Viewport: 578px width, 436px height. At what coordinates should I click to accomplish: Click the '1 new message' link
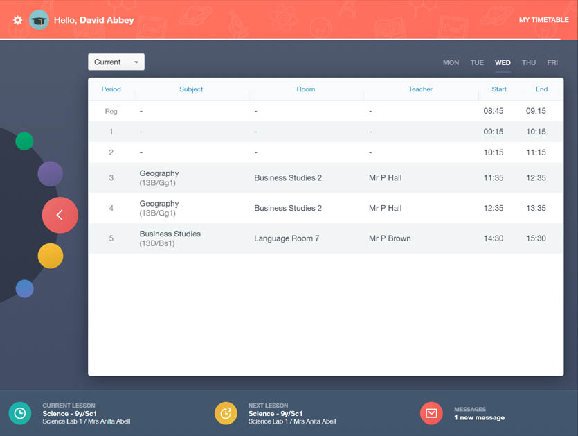tap(479, 417)
